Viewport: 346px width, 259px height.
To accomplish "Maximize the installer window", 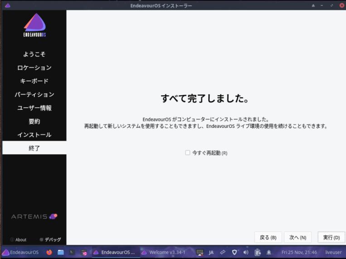I will (331, 5).
